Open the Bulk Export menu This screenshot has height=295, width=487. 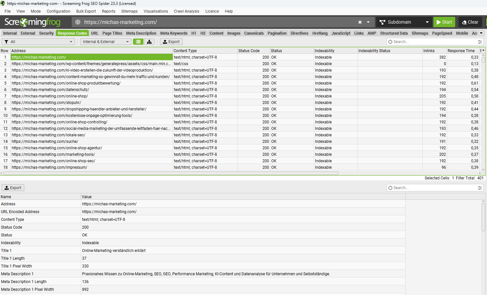86,11
